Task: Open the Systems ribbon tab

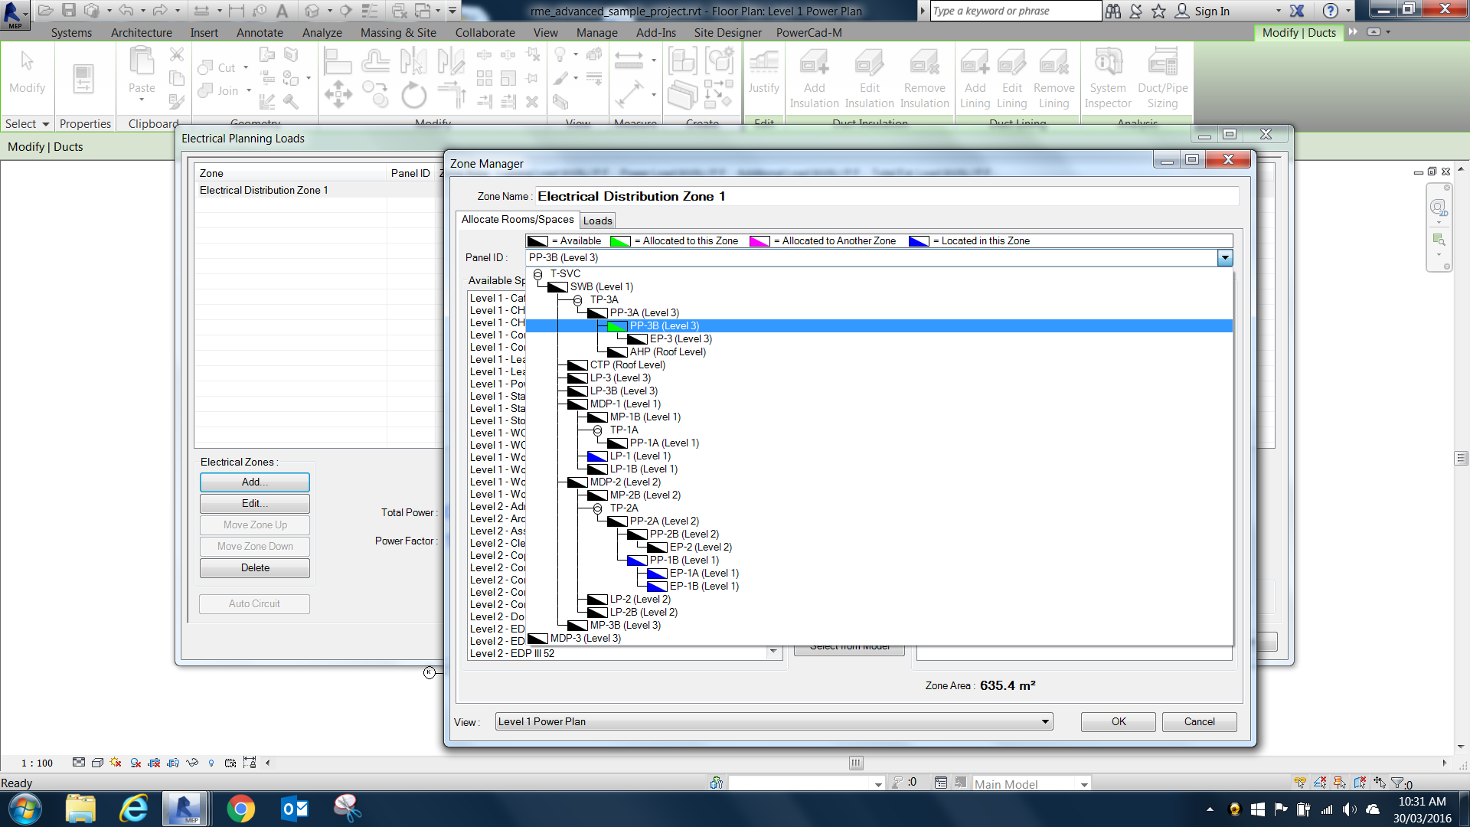Action: (x=71, y=33)
